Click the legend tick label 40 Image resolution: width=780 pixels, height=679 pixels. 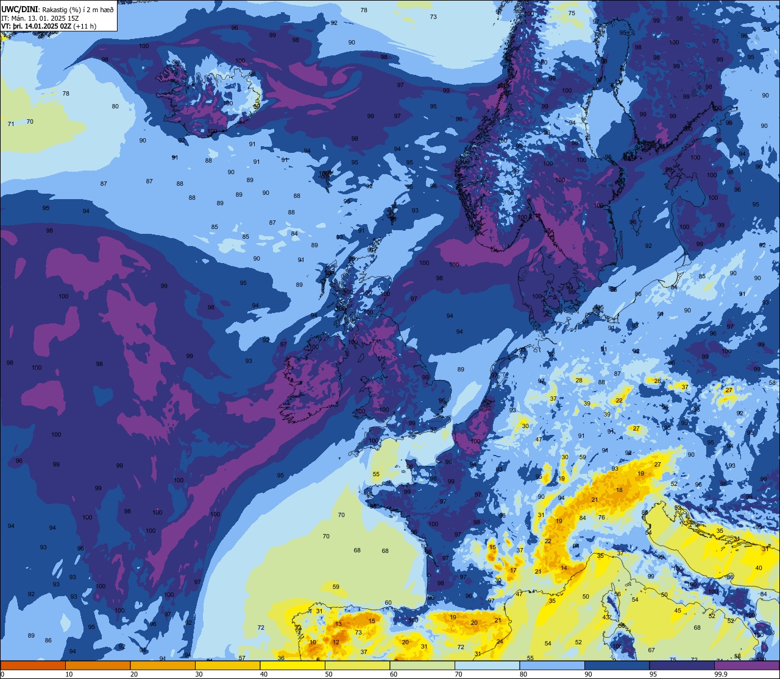[264, 674]
